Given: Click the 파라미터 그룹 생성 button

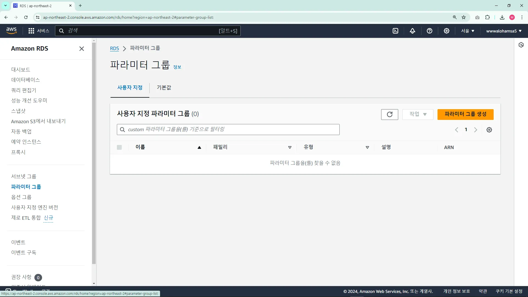Looking at the screenshot, I should coord(465,114).
